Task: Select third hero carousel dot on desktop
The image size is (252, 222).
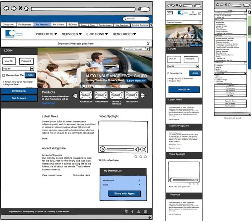Action: pos(94,86)
